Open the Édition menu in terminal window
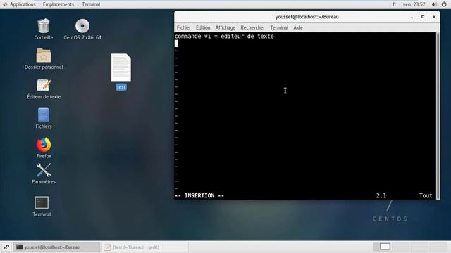 [x=203, y=27]
